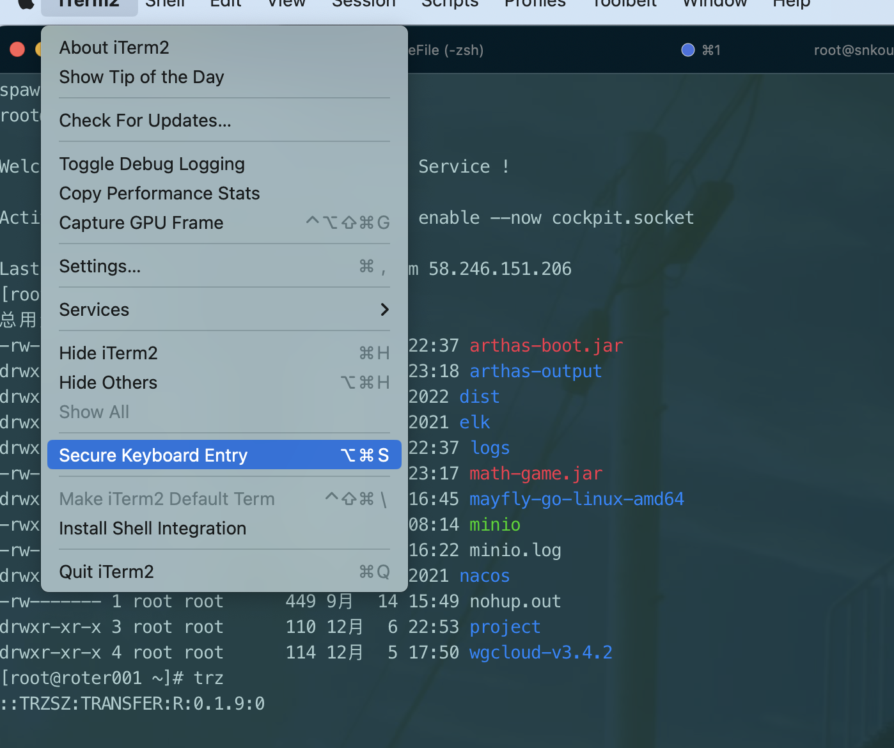Viewport: 894px width, 748px height.
Task: Check For Updates in iTerm2
Action: (145, 120)
